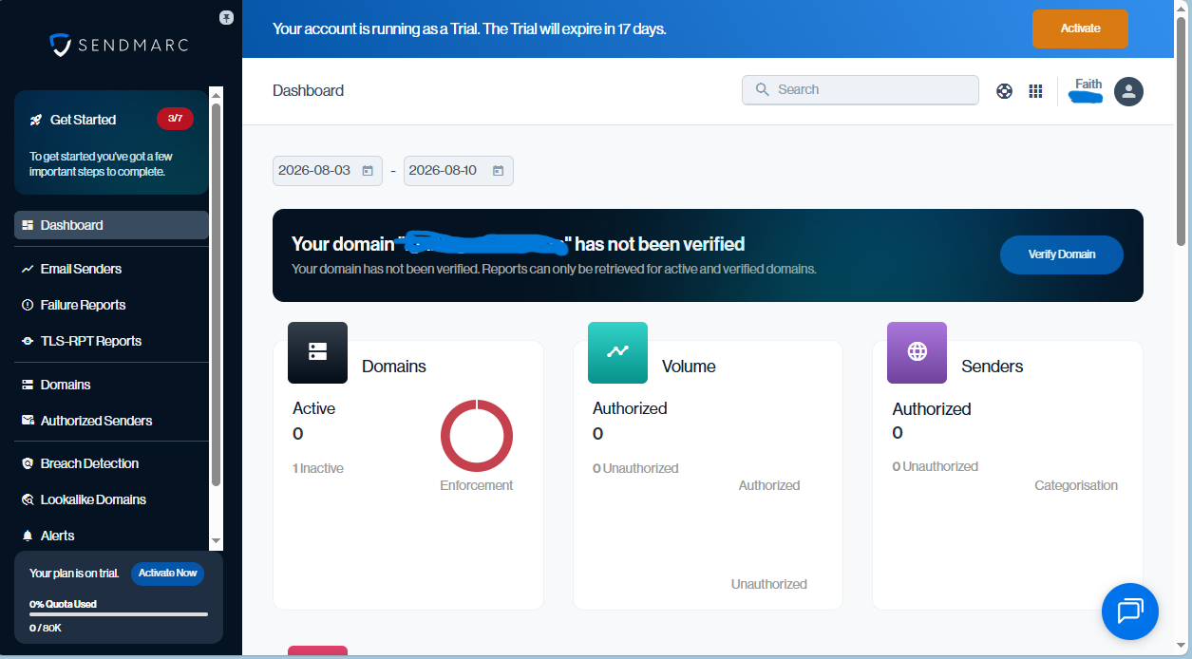Click the TLS-RPT Reports icon
Viewport: 1192px width, 659px height.
[28, 341]
